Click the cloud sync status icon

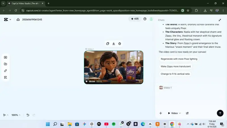(x=18, y=19)
